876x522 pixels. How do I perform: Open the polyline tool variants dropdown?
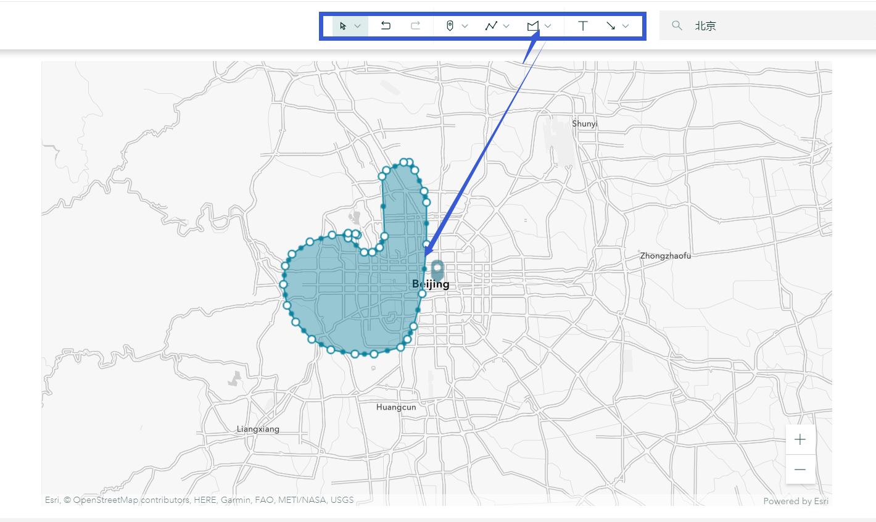point(506,25)
